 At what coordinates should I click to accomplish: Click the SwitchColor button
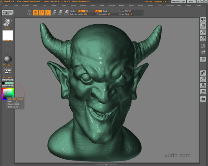[x=8, y=86]
